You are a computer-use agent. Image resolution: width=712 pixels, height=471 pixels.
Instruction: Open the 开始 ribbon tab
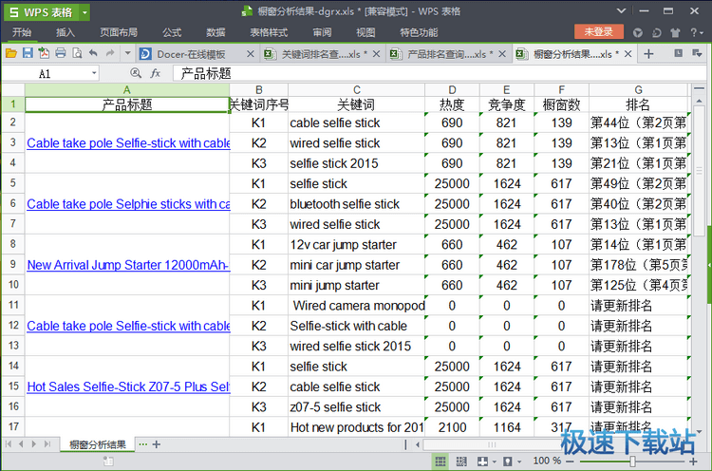[x=21, y=32]
